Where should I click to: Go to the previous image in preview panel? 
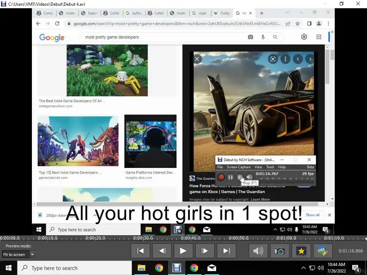[298, 59]
